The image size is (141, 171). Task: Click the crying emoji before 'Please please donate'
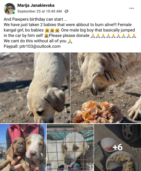[46, 36]
